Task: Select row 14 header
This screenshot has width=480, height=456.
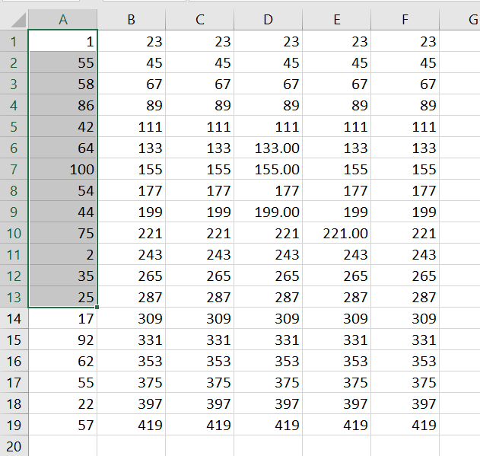Action: click(x=14, y=319)
